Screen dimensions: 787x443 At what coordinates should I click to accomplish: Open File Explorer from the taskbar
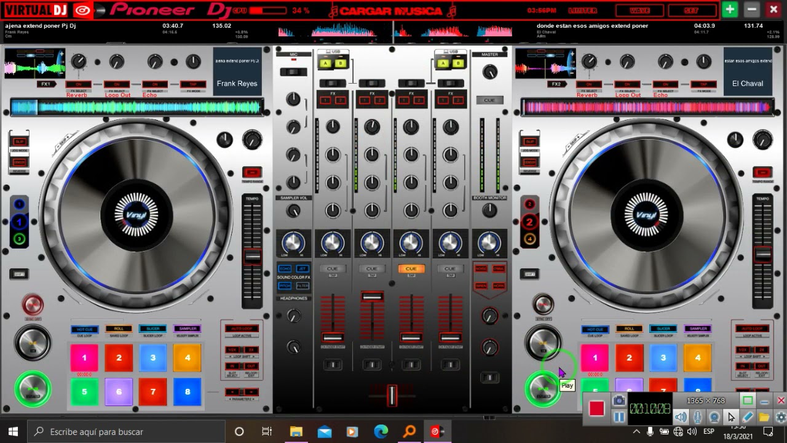pyautogui.click(x=296, y=432)
